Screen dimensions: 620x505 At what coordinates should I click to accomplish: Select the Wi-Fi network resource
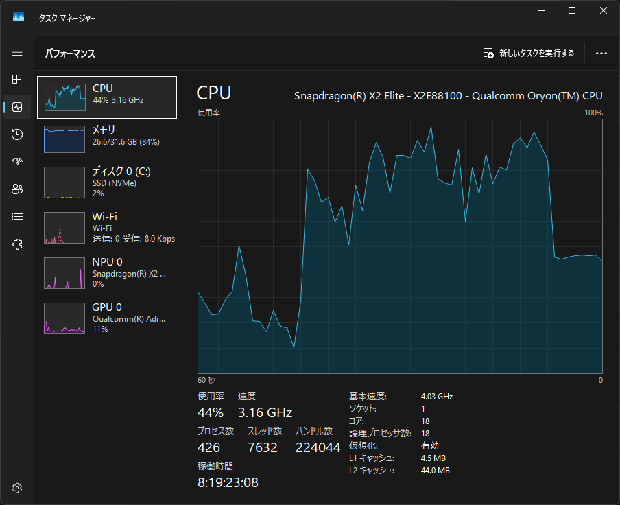(x=107, y=227)
